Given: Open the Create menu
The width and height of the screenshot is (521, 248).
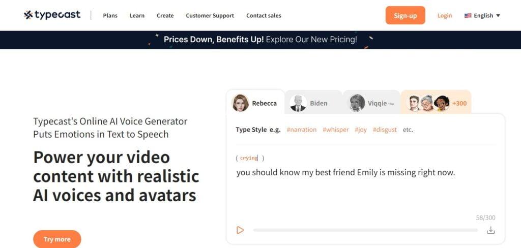Looking at the screenshot, I should pyautogui.click(x=165, y=16).
